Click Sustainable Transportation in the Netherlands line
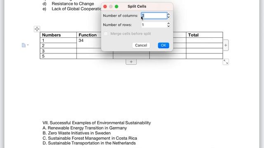 coord(89,143)
